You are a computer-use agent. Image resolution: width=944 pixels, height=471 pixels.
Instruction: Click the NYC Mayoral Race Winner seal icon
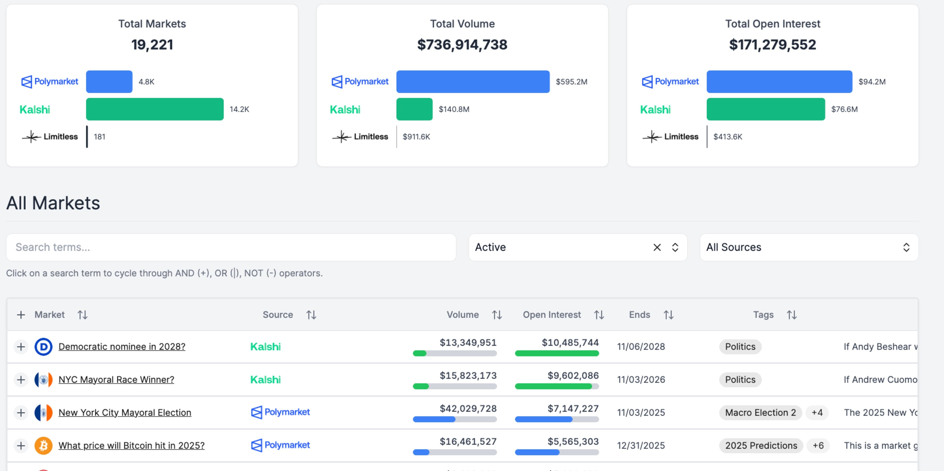tap(43, 380)
